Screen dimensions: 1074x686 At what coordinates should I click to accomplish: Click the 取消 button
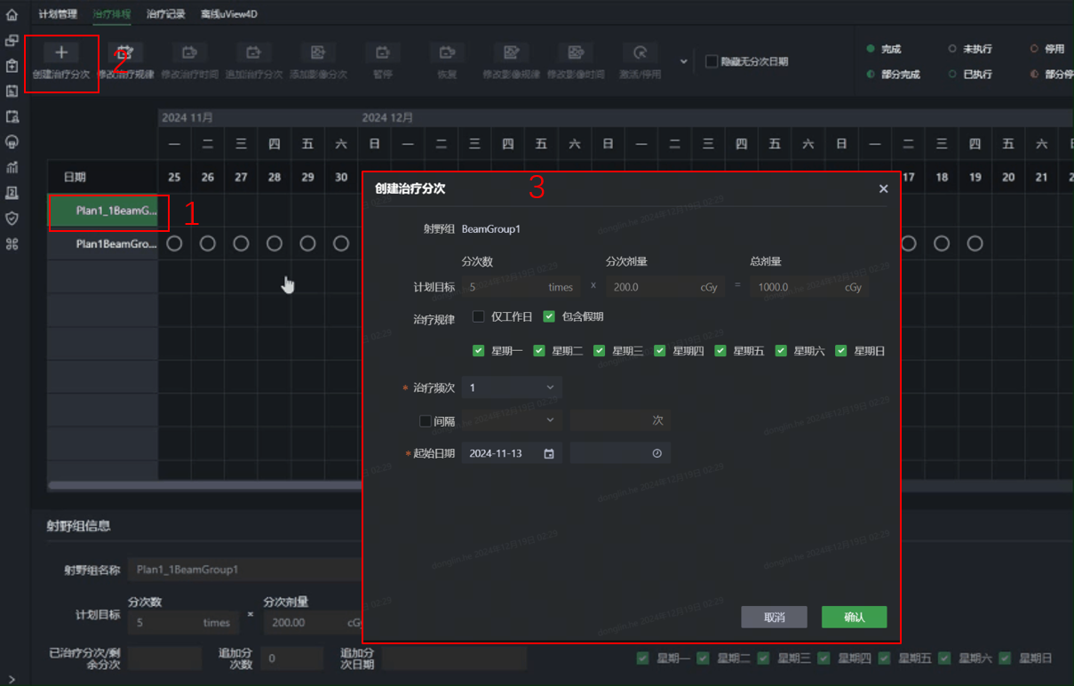pos(775,617)
